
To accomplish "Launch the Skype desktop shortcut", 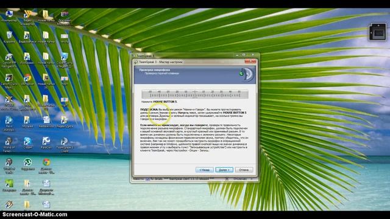I will tap(27, 144).
